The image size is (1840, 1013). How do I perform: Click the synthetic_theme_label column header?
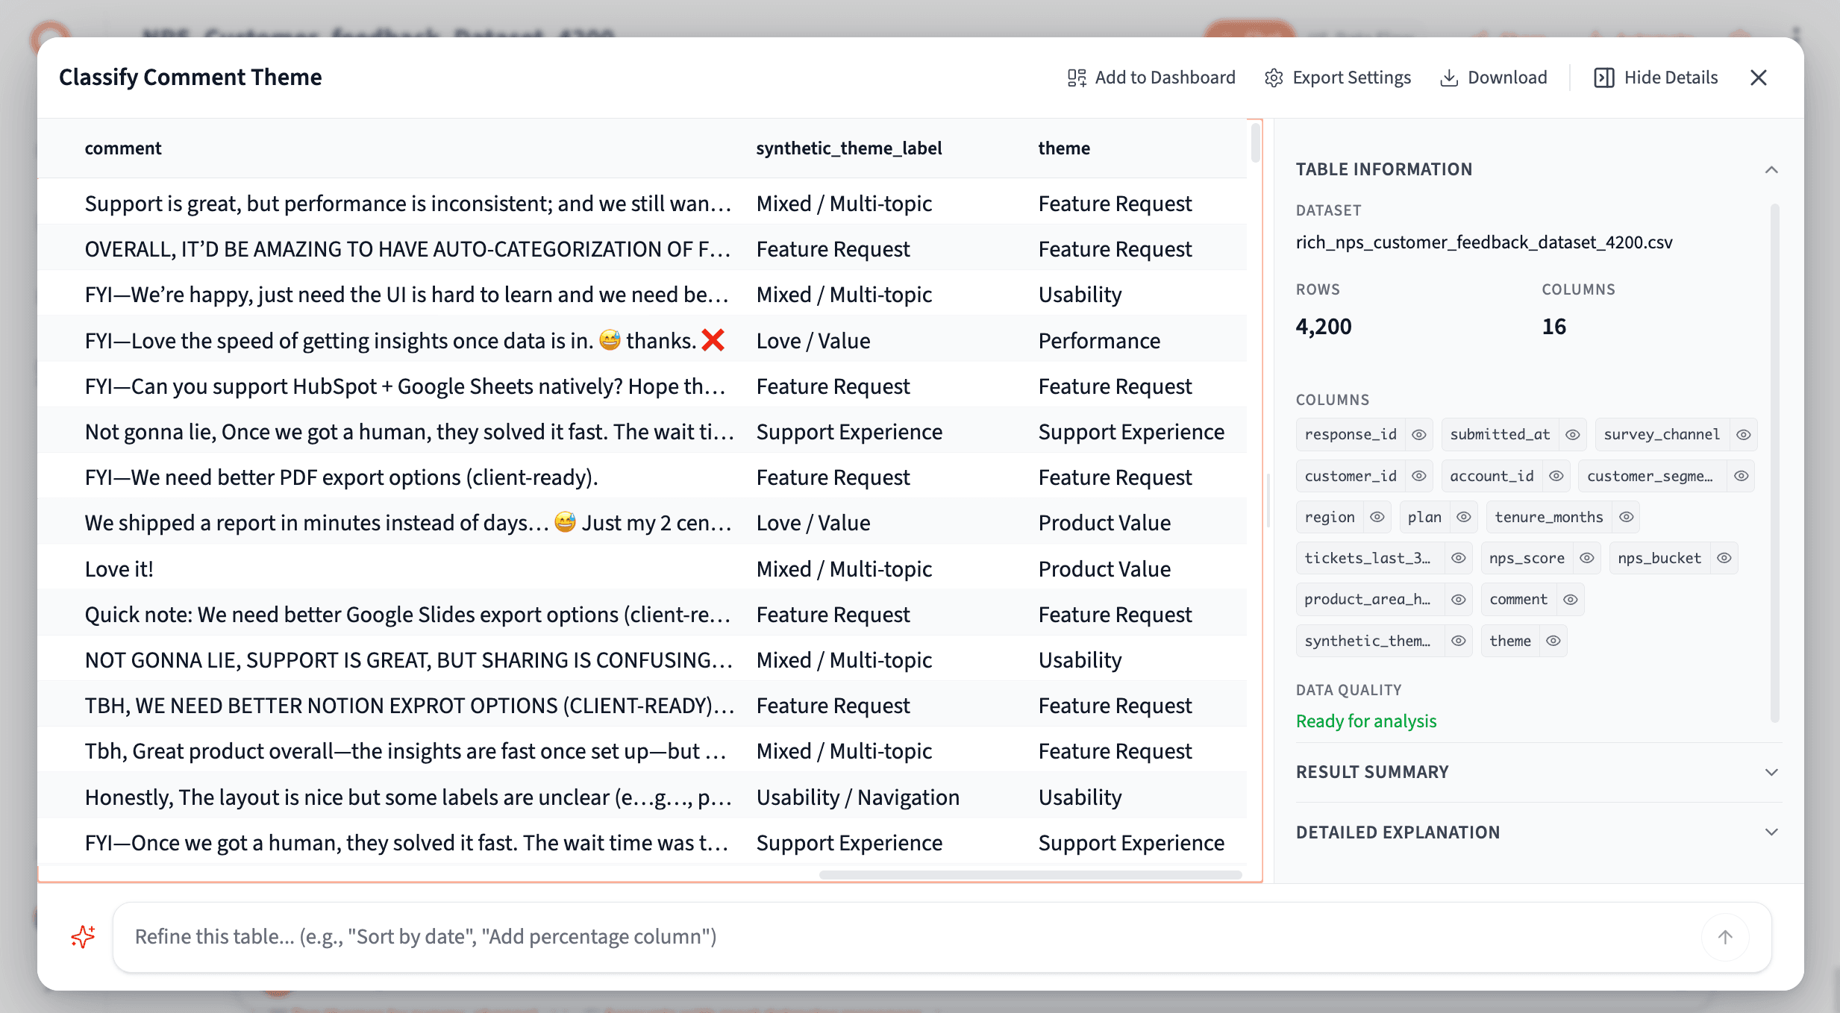849,148
